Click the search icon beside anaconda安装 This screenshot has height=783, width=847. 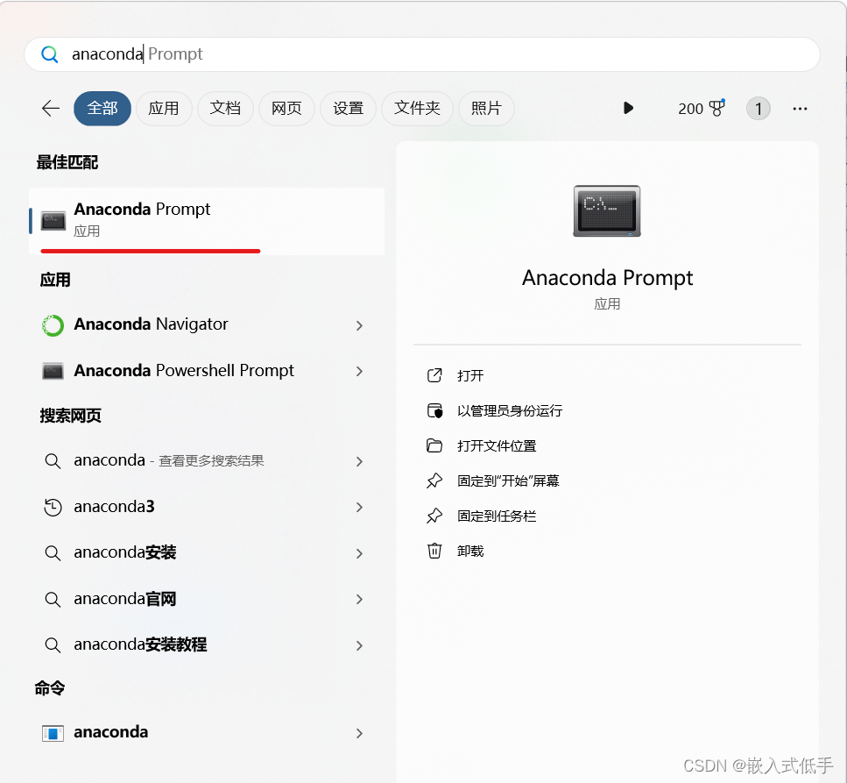coord(53,553)
